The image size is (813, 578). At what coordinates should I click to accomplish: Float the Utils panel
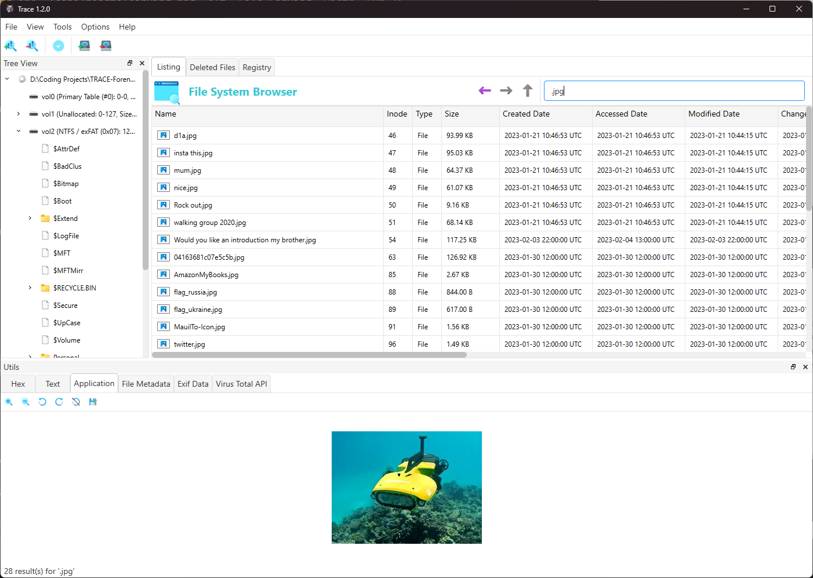[x=793, y=367]
